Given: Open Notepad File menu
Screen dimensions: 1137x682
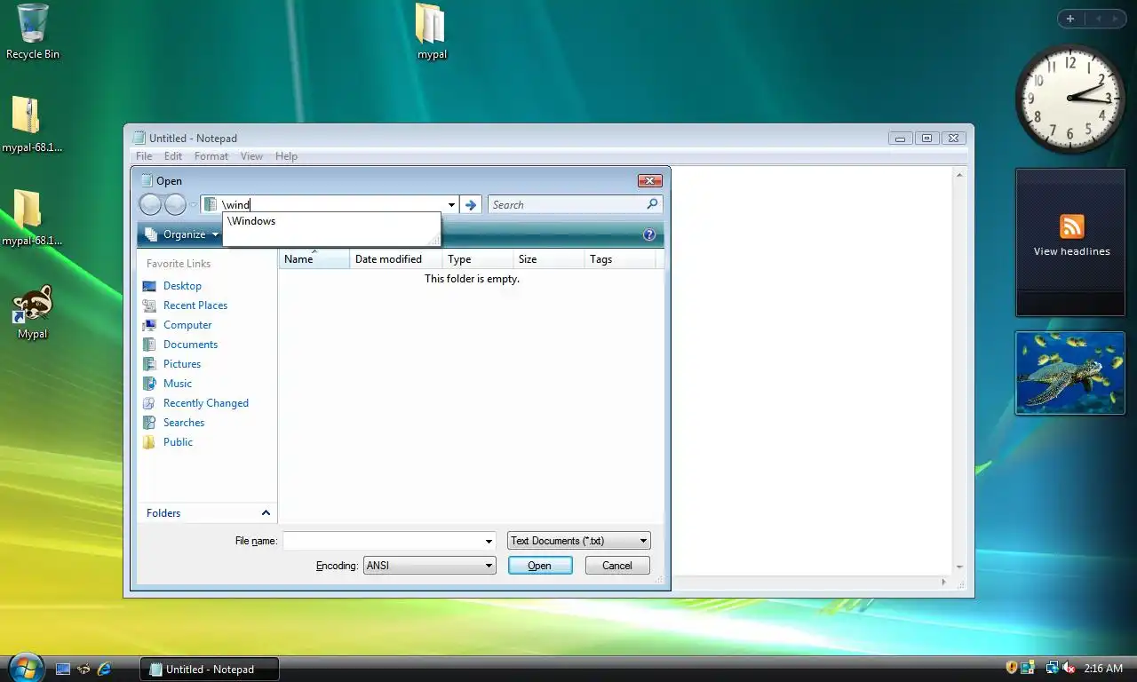Looking at the screenshot, I should tap(144, 156).
